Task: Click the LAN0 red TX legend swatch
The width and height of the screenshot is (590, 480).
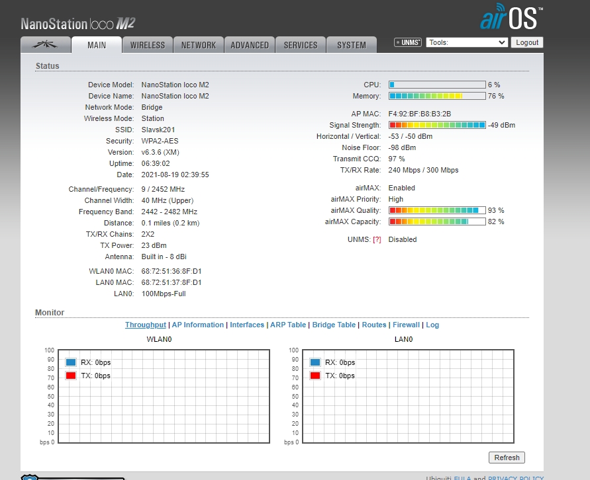Action: click(315, 376)
